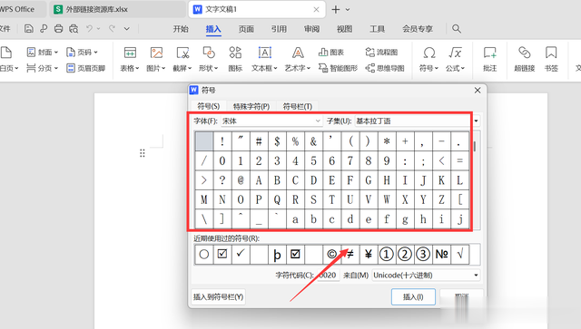Open the 艺术字 word art tool

click(x=298, y=59)
